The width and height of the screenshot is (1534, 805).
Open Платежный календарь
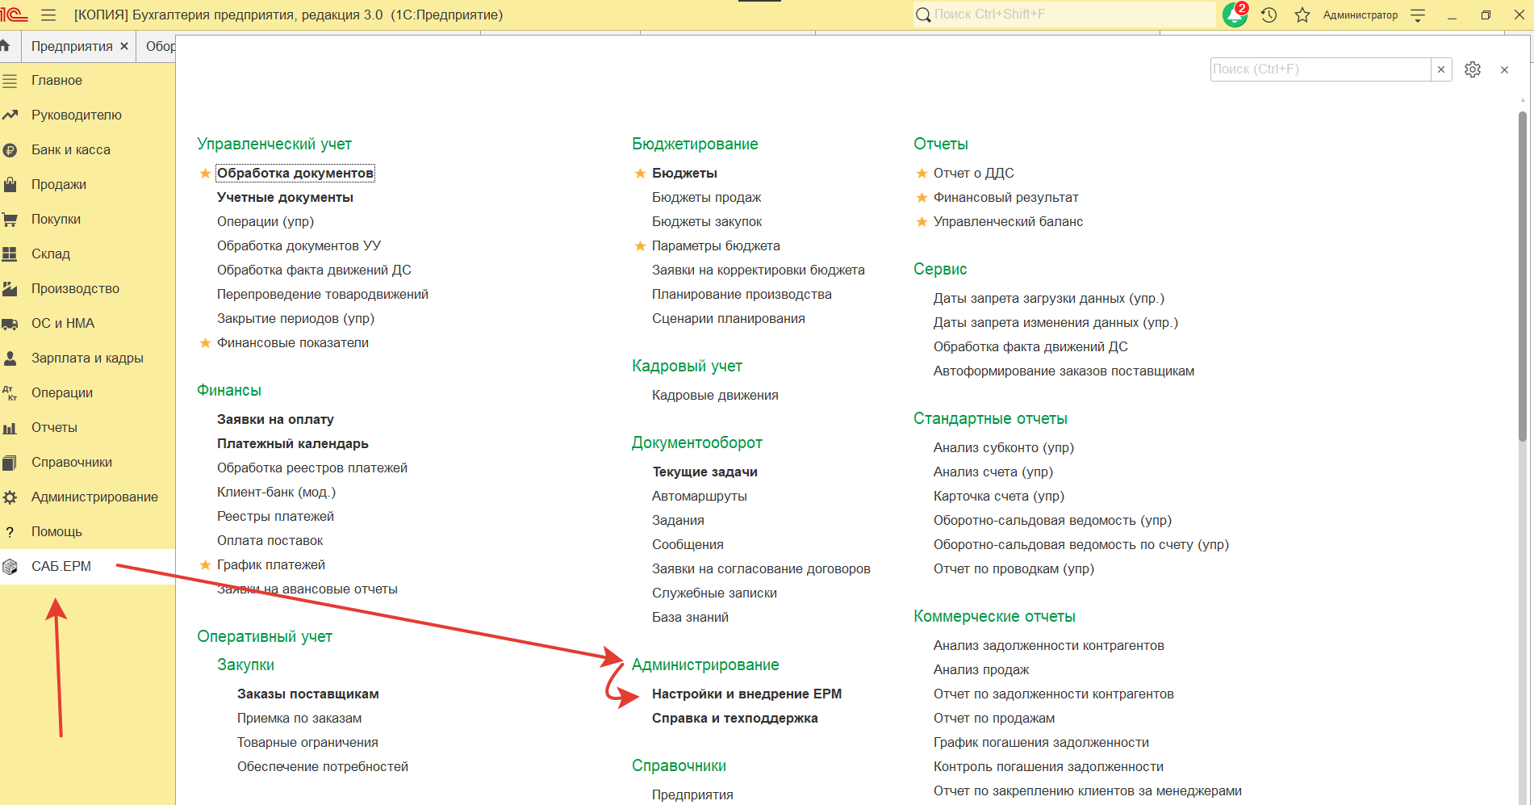pyautogui.click(x=292, y=444)
